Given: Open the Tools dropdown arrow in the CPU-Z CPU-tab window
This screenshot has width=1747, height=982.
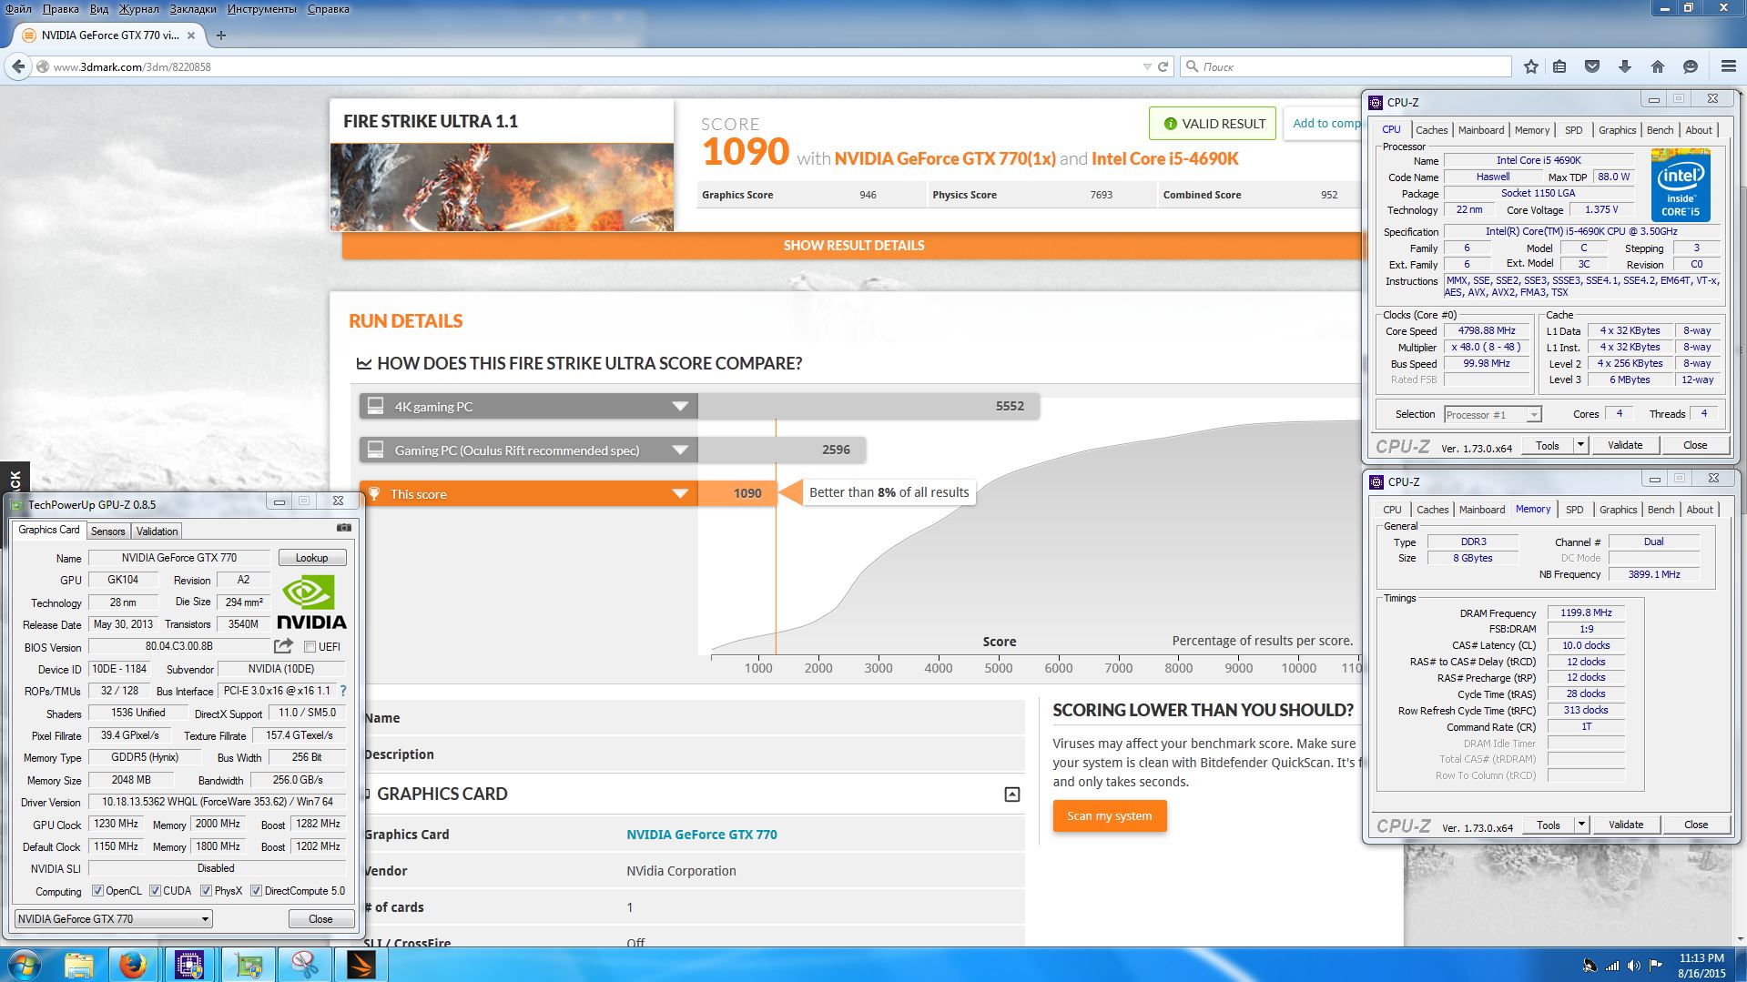Looking at the screenshot, I should (1580, 445).
